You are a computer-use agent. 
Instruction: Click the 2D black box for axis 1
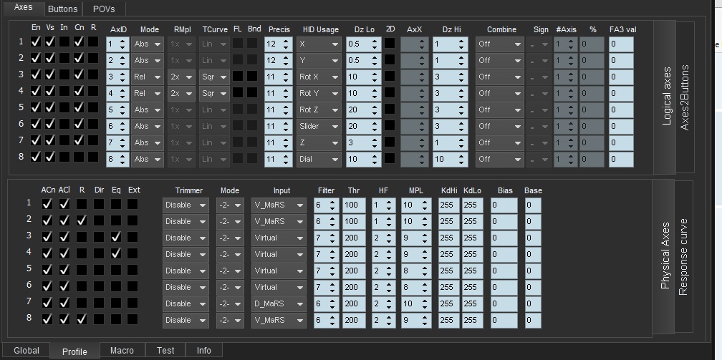tap(390, 43)
